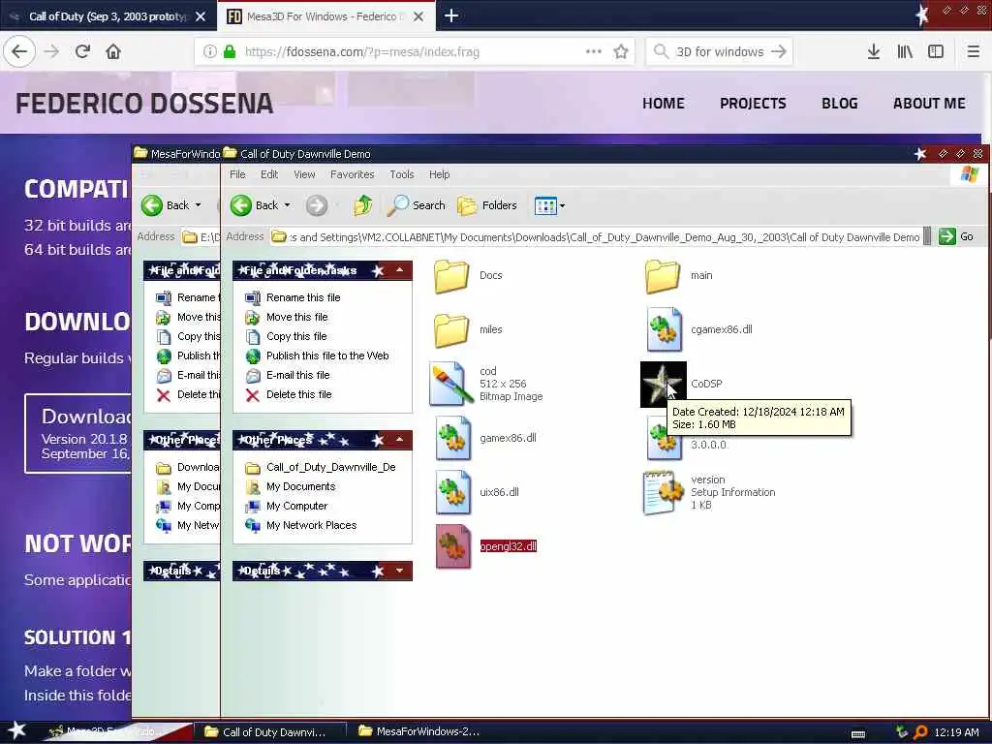Open the View menu
Screen dimensions: 992x744
click(x=304, y=174)
